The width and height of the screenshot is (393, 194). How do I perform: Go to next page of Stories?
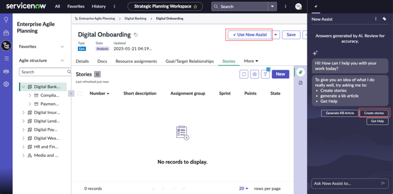[173, 189]
